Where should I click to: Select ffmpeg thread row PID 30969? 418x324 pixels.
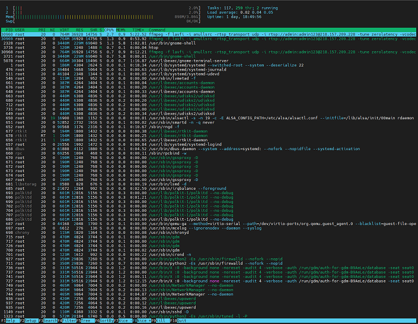coord(209,39)
